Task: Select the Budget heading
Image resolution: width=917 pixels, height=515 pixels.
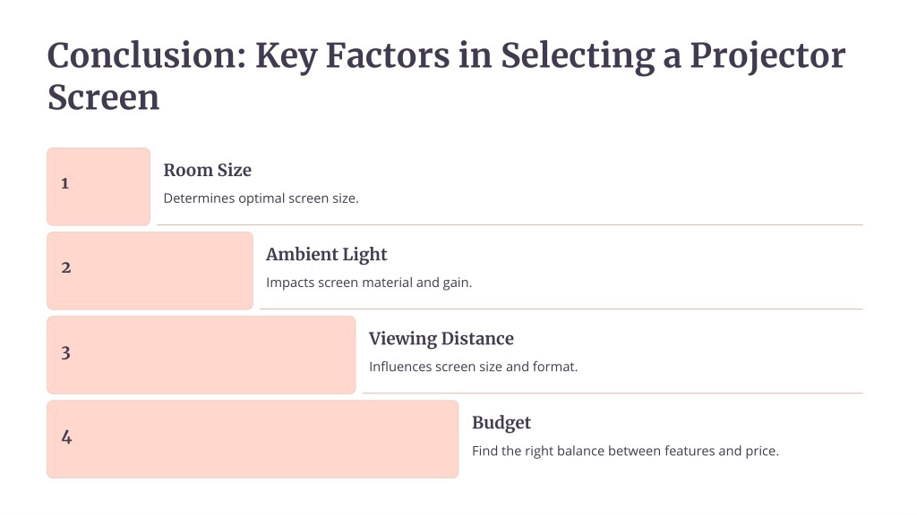Action: [501, 423]
